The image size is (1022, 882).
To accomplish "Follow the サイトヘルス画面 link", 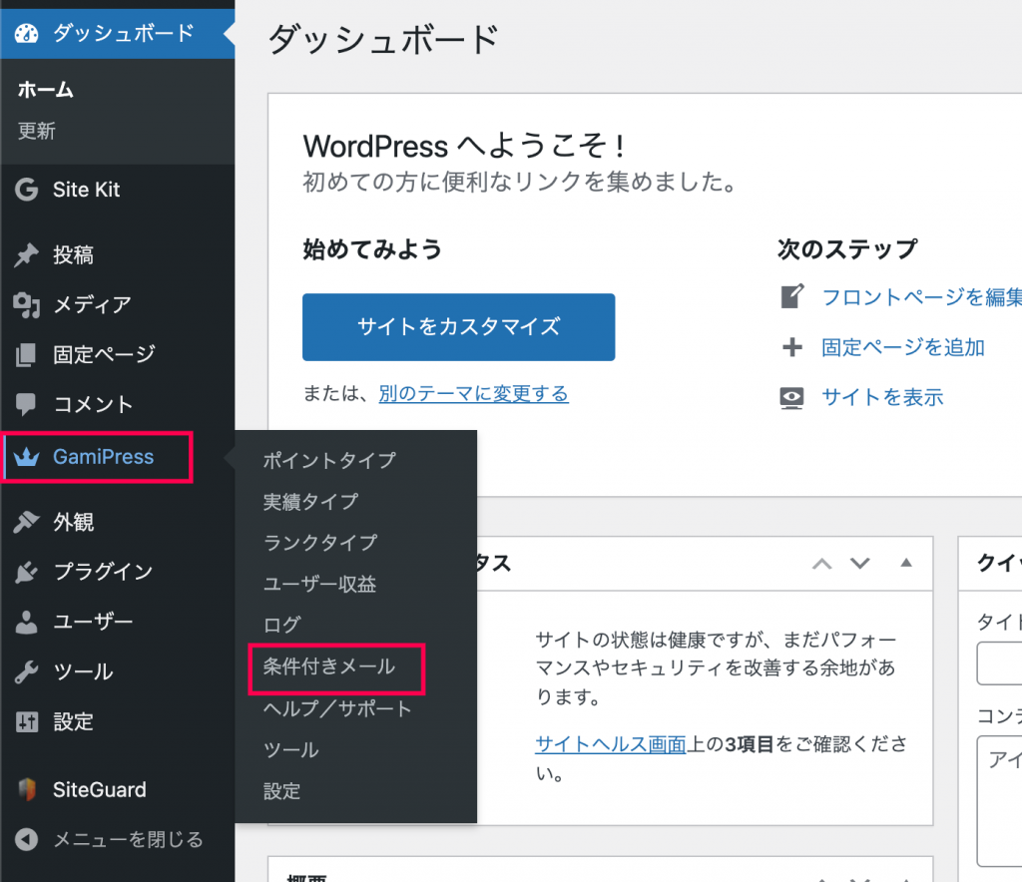I will point(611,744).
